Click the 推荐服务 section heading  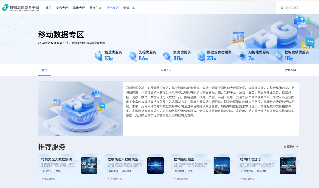pos(52,147)
